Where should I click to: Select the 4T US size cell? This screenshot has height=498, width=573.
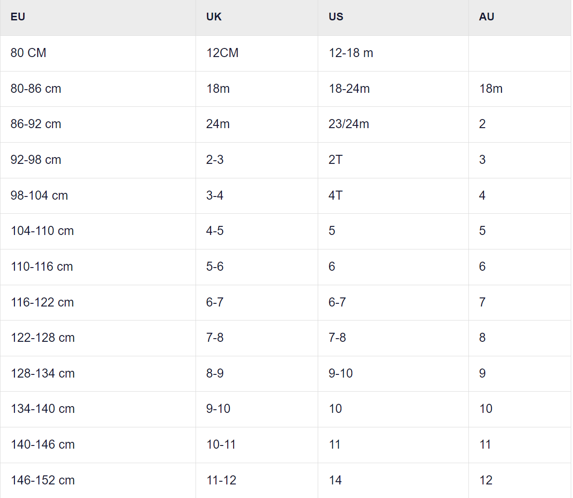(335, 196)
